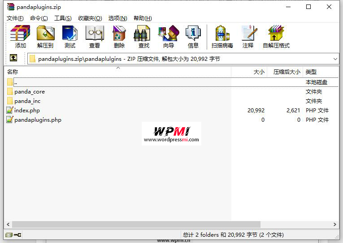Expand the address path dropdown arrow
Screen dimensions: 343x243
pyautogui.click(x=335, y=59)
